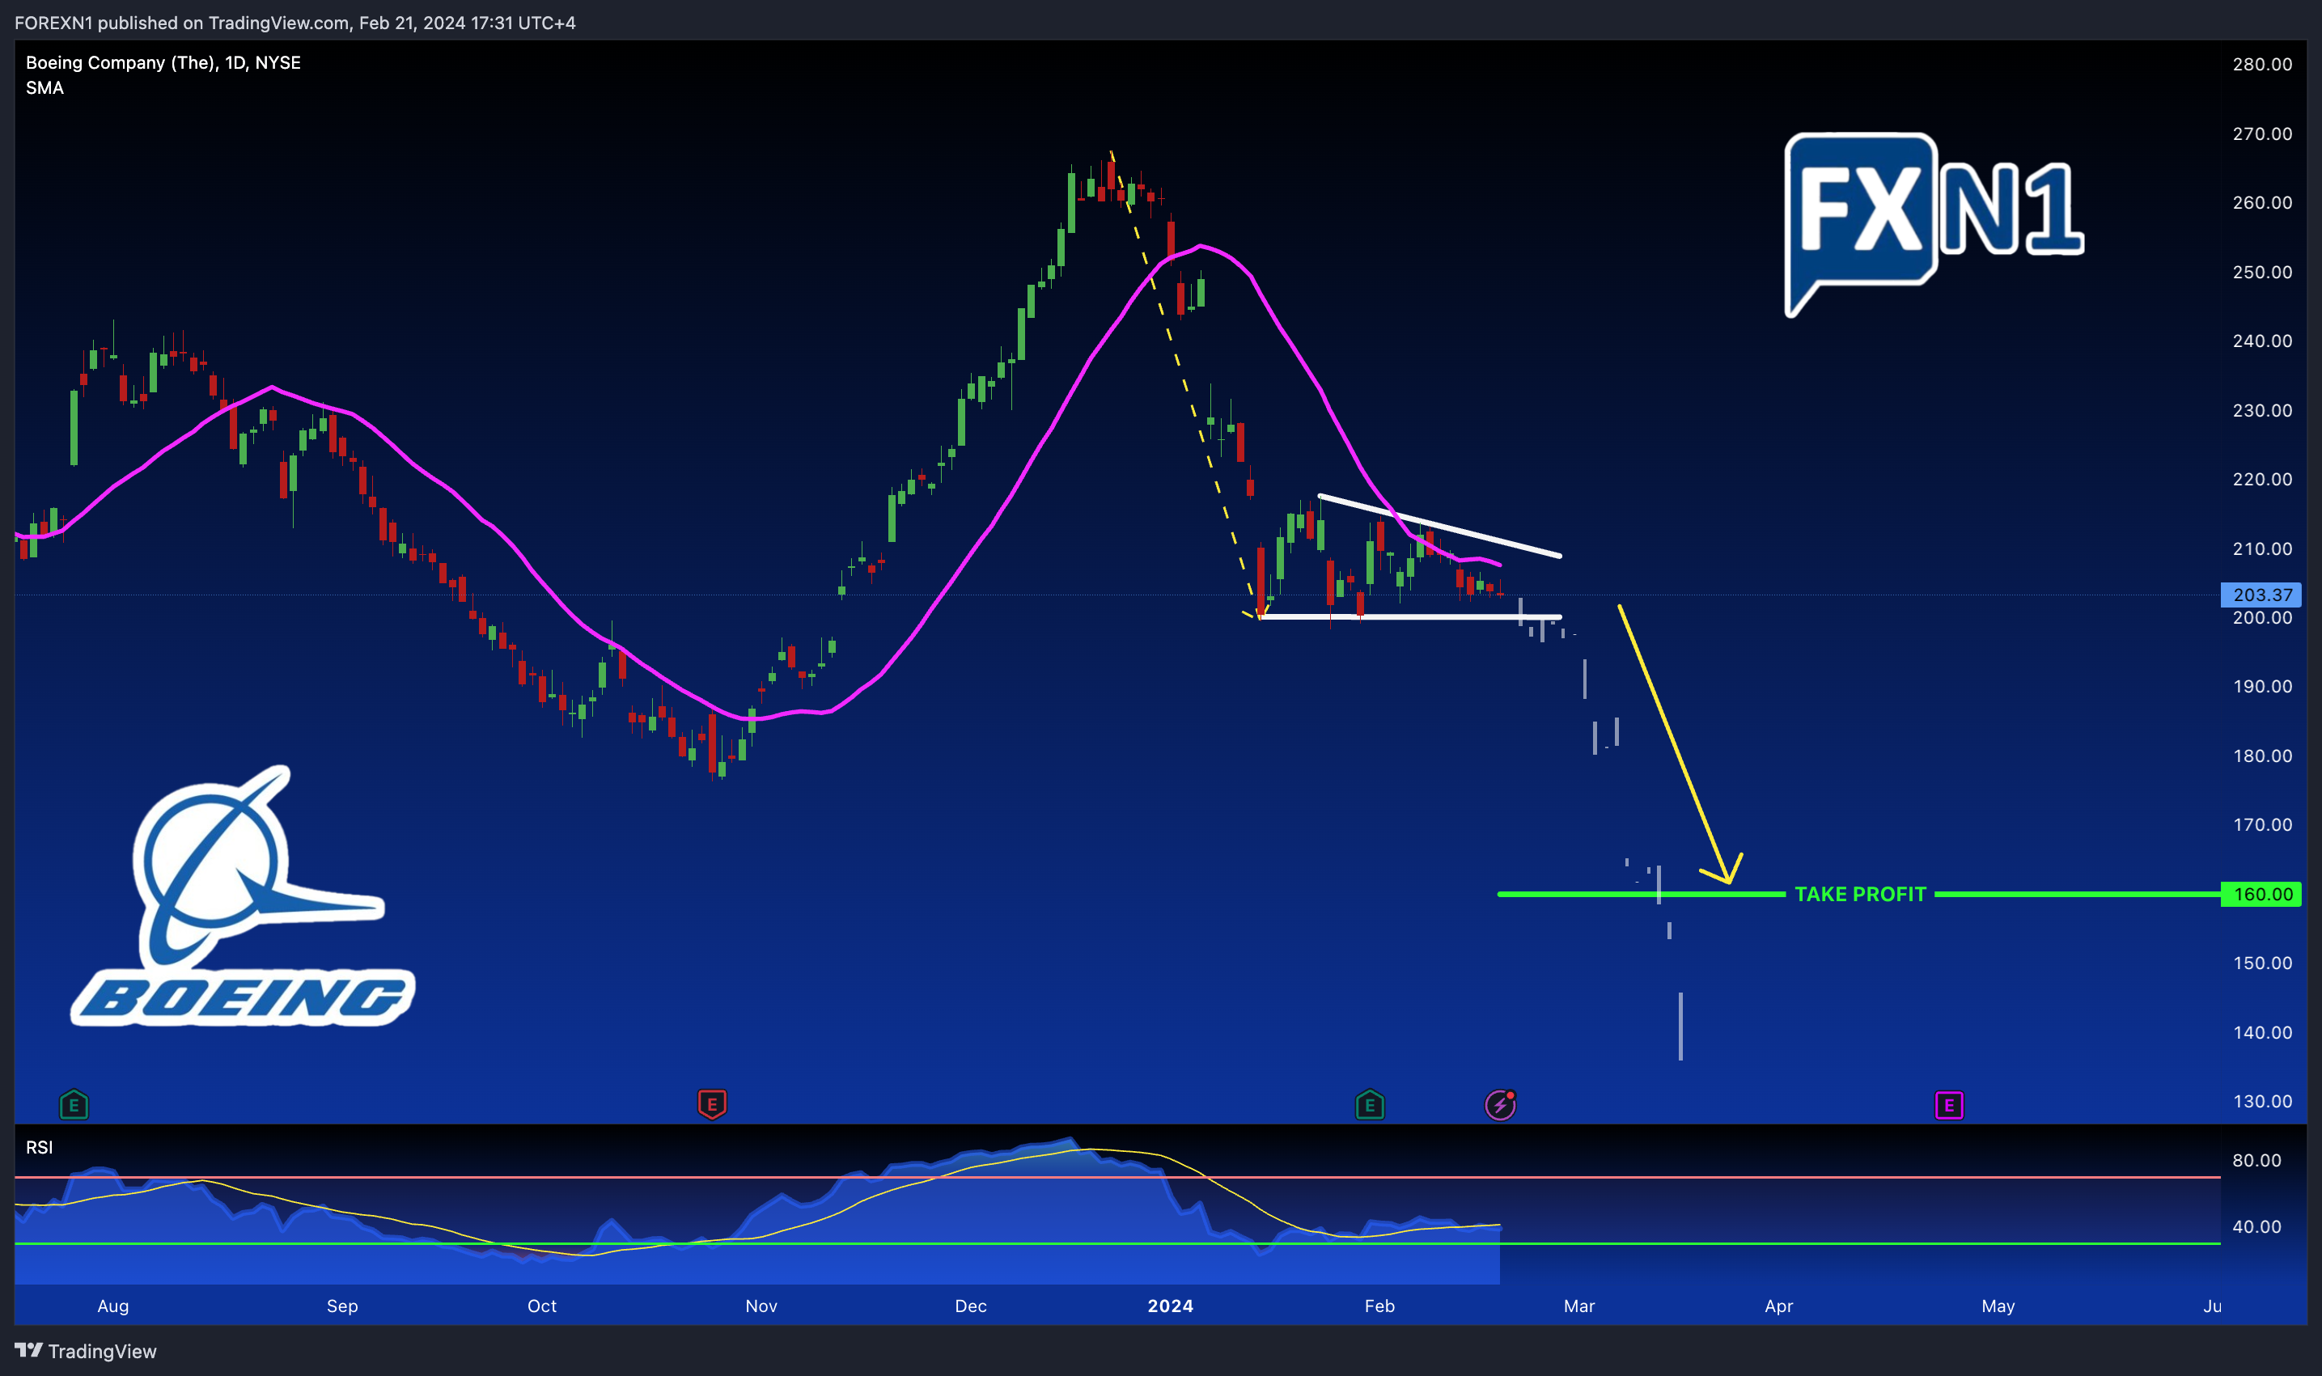Image resolution: width=2322 pixels, height=1376 pixels.
Task: Click the lightning bolt event marker
Action: 1500,1104
